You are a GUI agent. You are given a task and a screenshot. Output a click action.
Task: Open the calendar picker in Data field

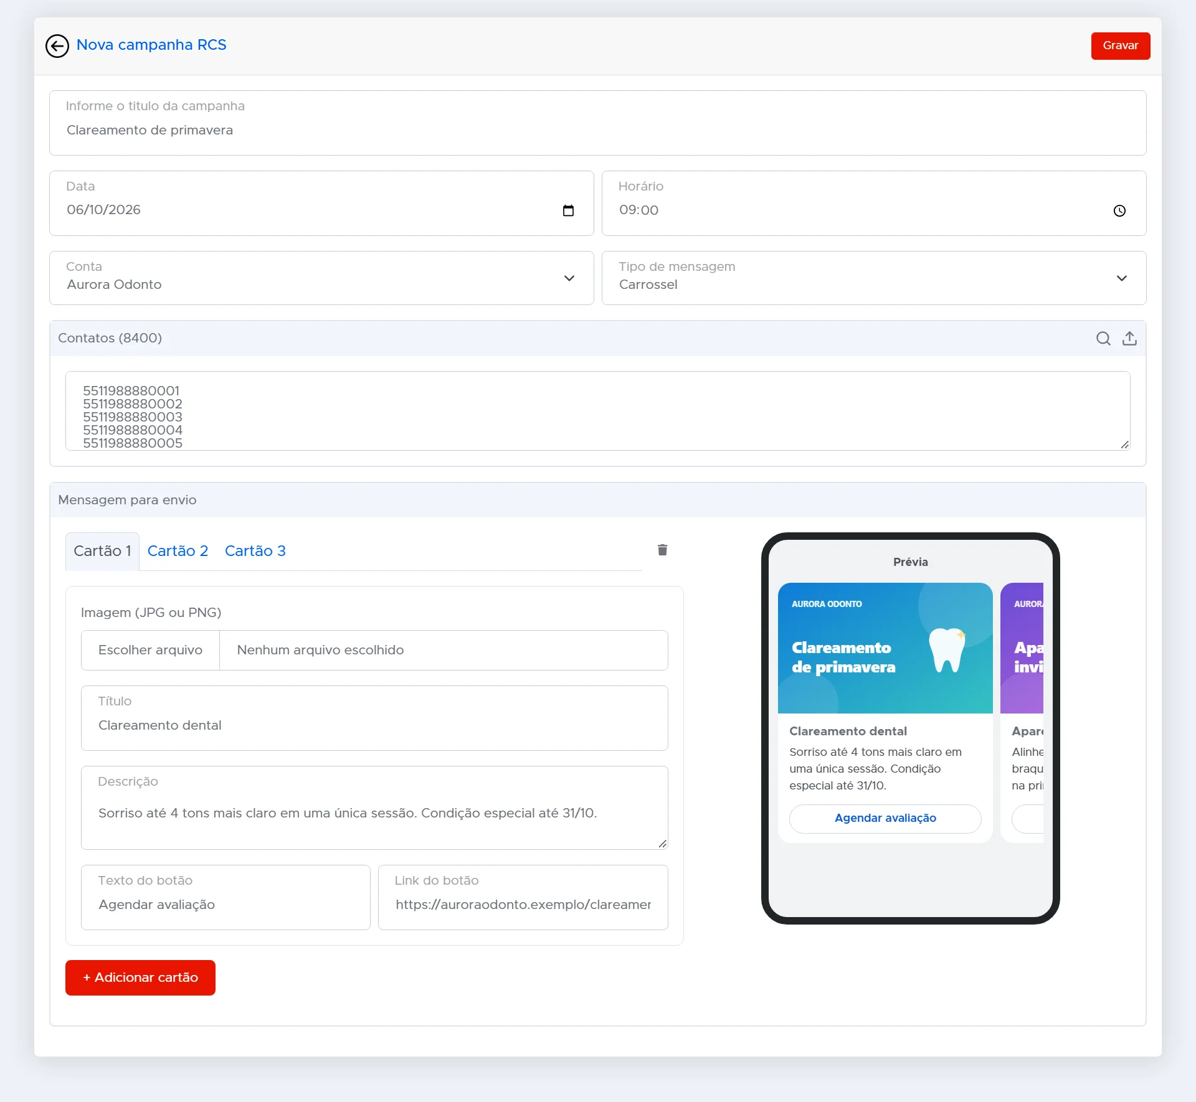[568, 210]
